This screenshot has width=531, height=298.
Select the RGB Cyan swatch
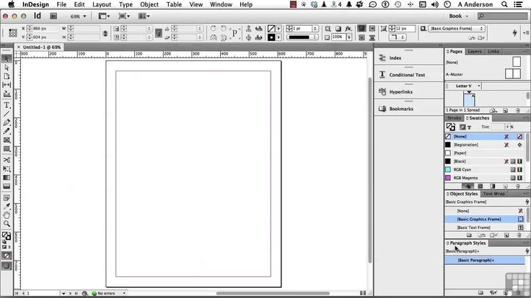tap(485, 170)
